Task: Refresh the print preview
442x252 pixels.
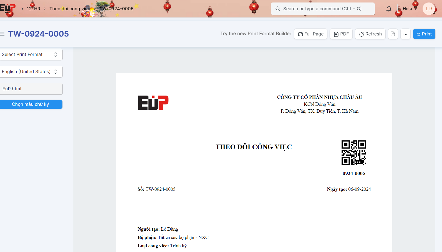Action: pyautogui.click(x=370, y=34)
